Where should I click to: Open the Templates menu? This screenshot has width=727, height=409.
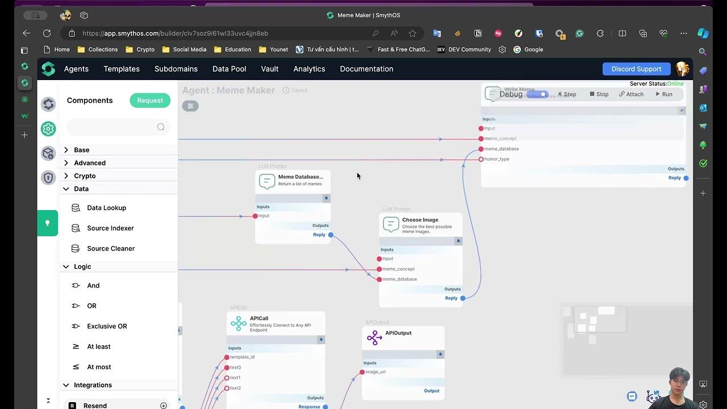pyautogui.click(x=122, y=69)
